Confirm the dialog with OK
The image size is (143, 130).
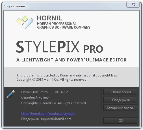pos(120,121)
